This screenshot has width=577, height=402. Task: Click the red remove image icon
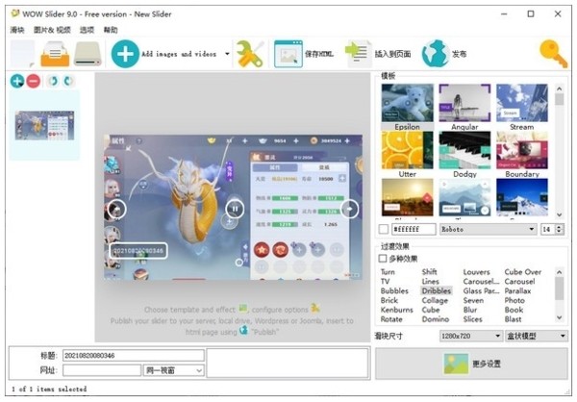point(33,82)
